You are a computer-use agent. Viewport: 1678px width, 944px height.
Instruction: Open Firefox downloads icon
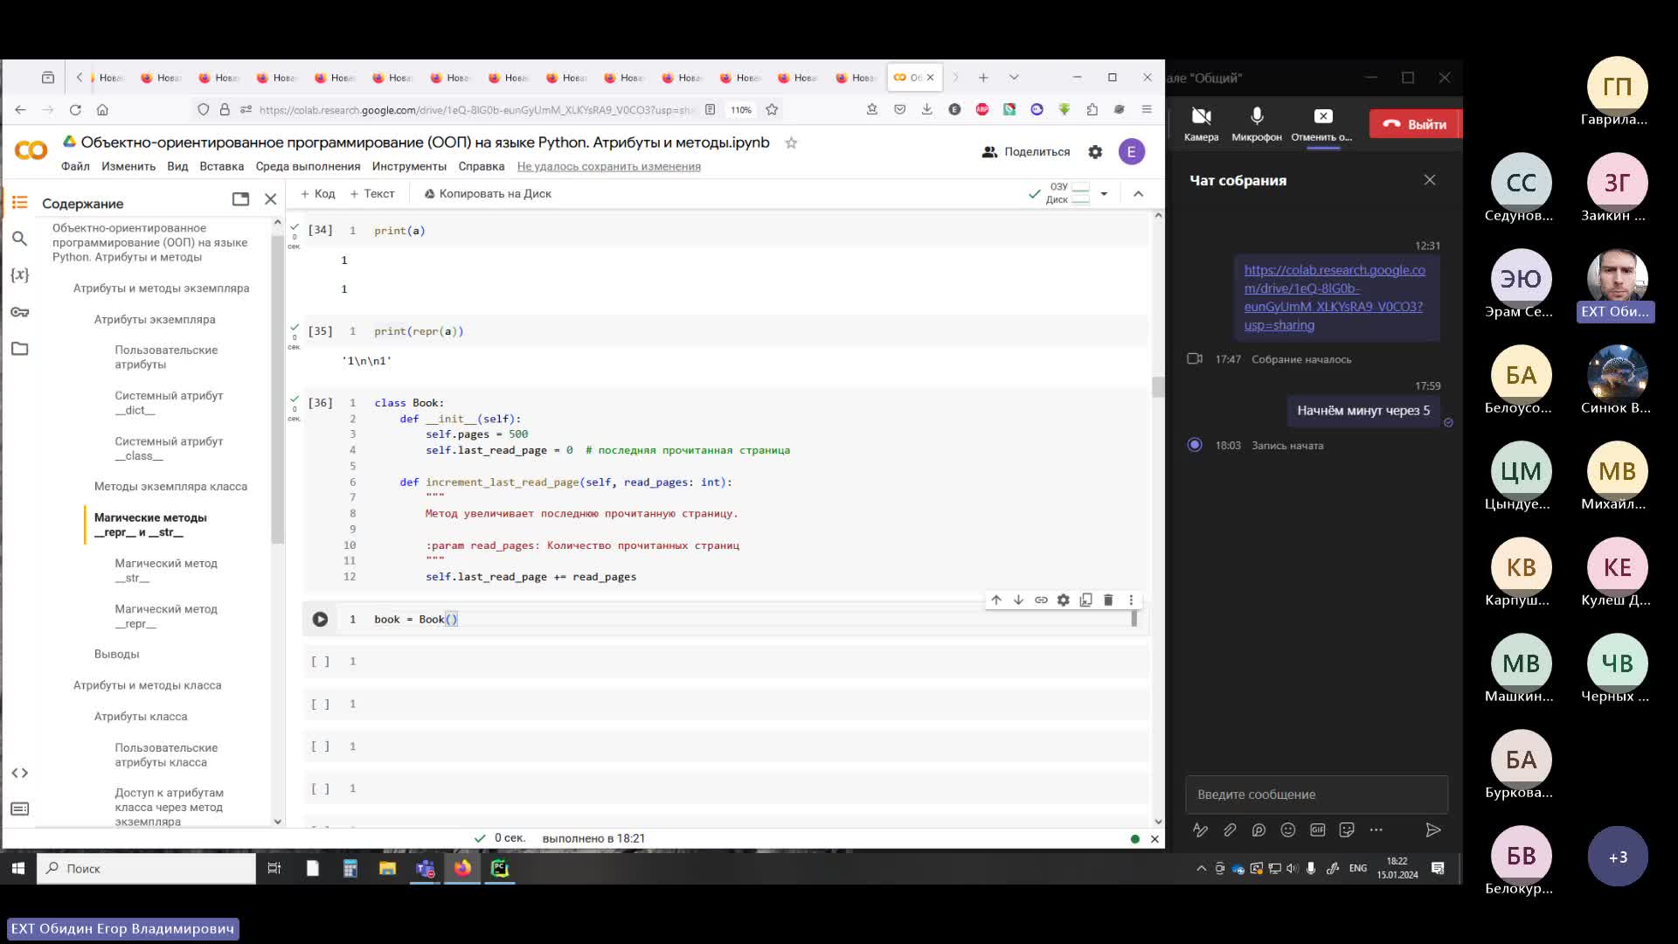point(926,109)
